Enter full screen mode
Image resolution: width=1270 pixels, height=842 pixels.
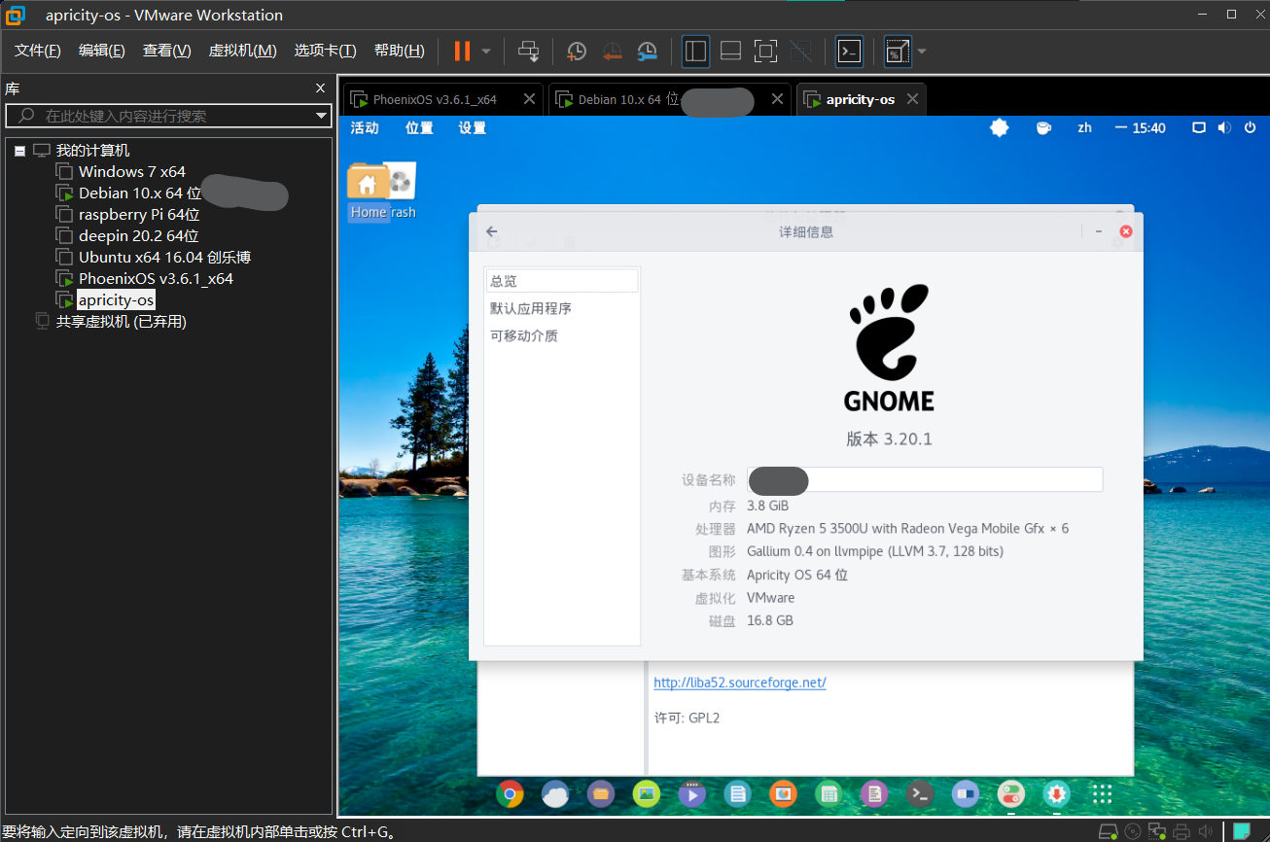point(765,52)
